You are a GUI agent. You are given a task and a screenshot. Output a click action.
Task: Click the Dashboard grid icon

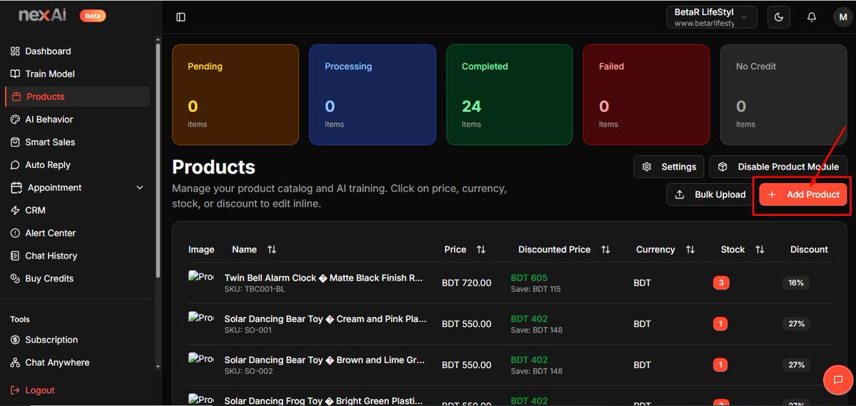15,51
